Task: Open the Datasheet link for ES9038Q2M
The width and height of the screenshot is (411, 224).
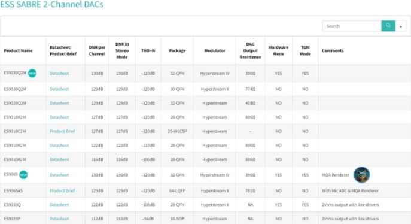Action: 59,89
